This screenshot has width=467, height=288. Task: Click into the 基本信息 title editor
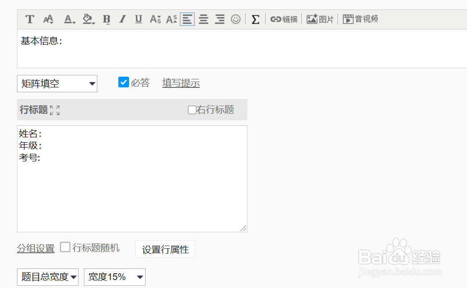point(242,49)
